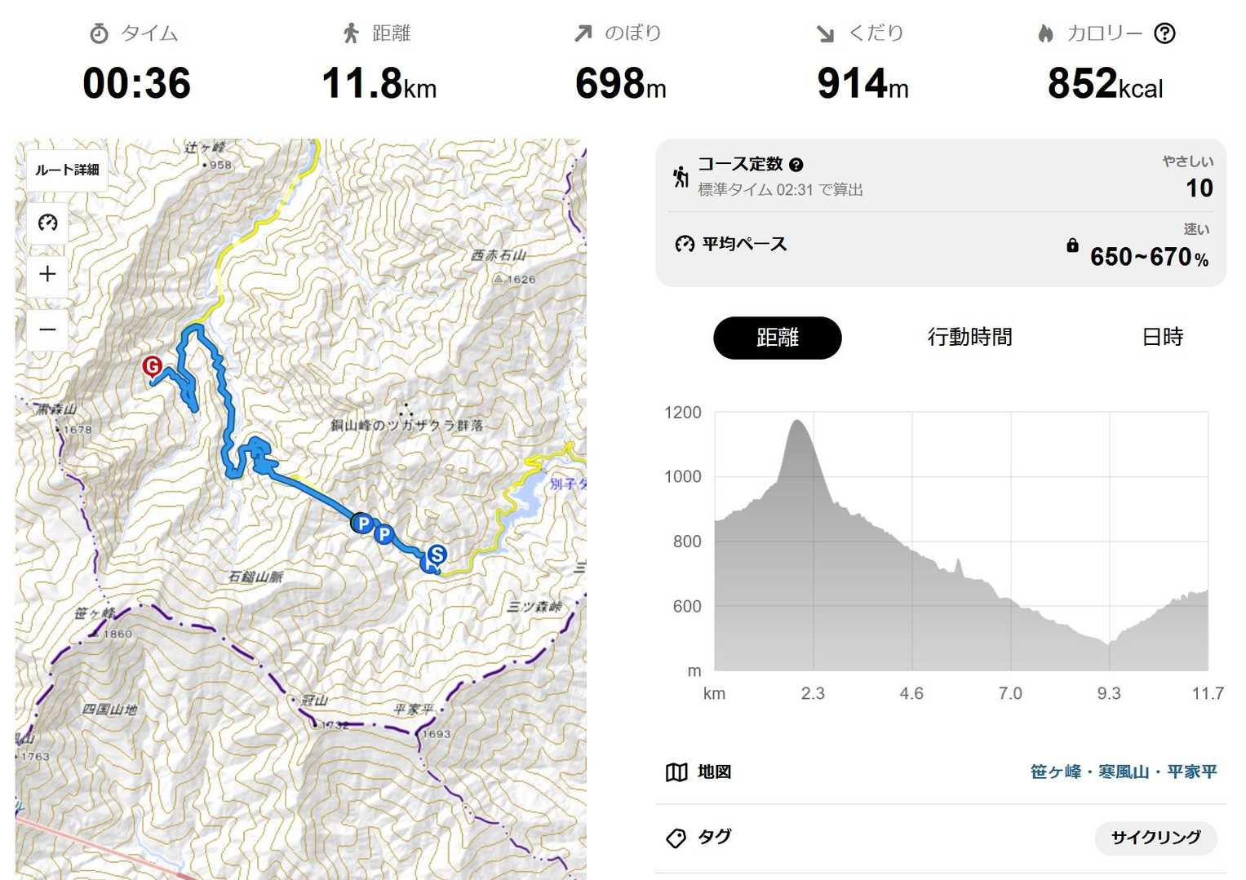
Task: Click the stopwatch icon beside タイム
Action: point(99,33)
